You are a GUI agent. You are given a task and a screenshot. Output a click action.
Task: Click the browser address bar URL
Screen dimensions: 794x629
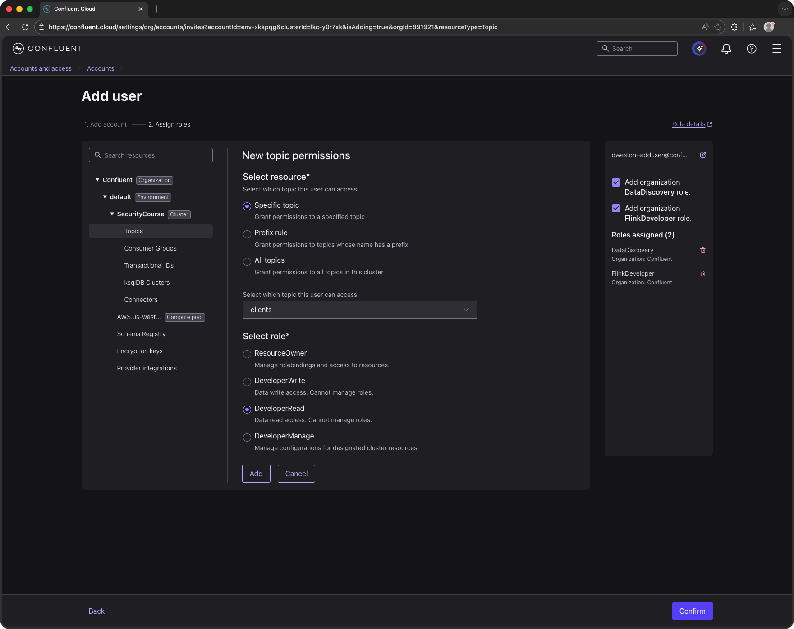(x=273, y=27)
